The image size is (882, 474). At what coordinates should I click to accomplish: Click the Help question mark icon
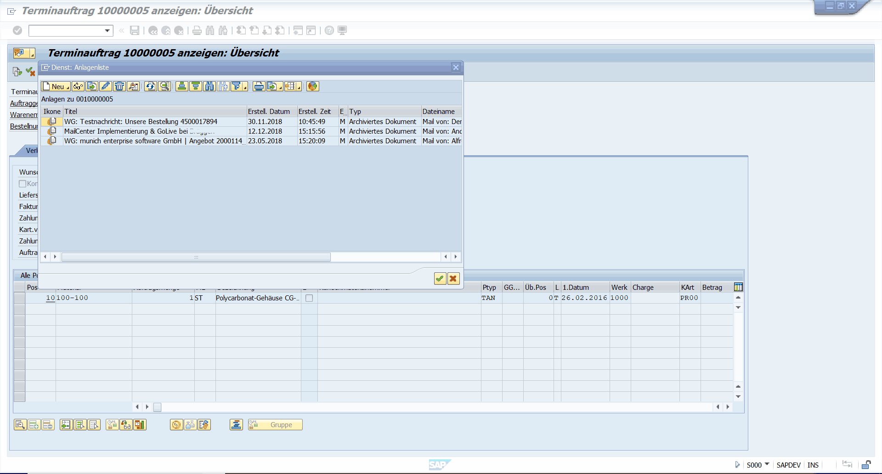(x=329, y=31)
